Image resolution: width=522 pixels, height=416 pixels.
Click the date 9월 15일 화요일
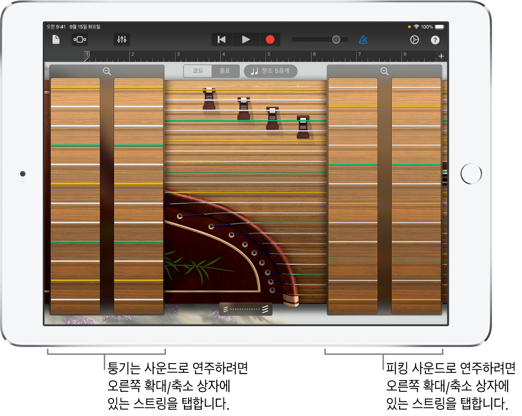[85, 27]
